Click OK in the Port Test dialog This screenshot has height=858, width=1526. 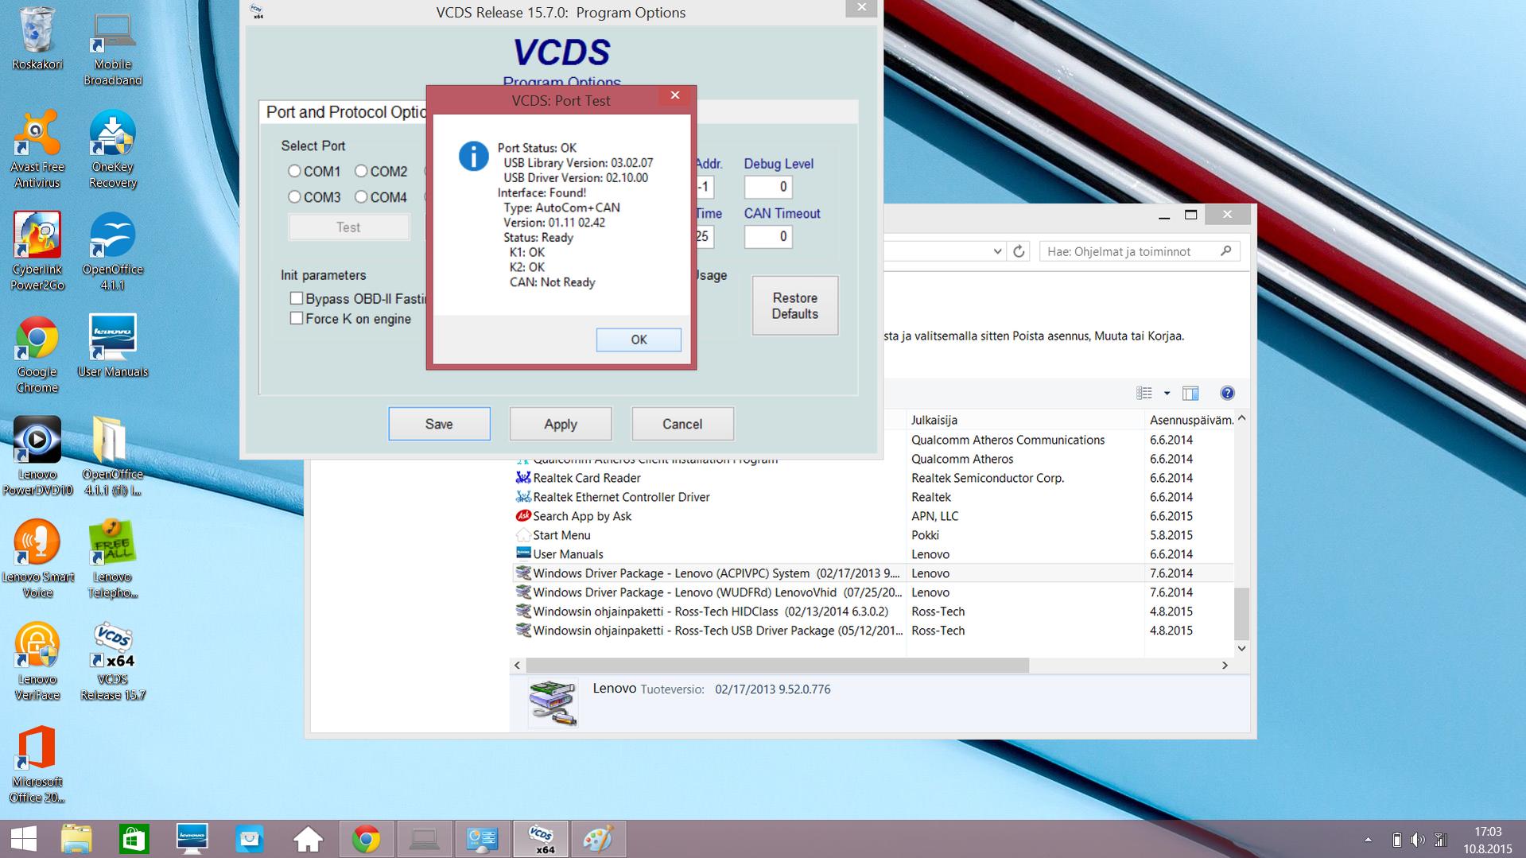[x=638, y=340]
